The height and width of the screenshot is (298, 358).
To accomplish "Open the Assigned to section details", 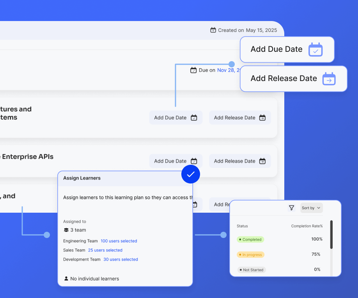I will 74,221.
